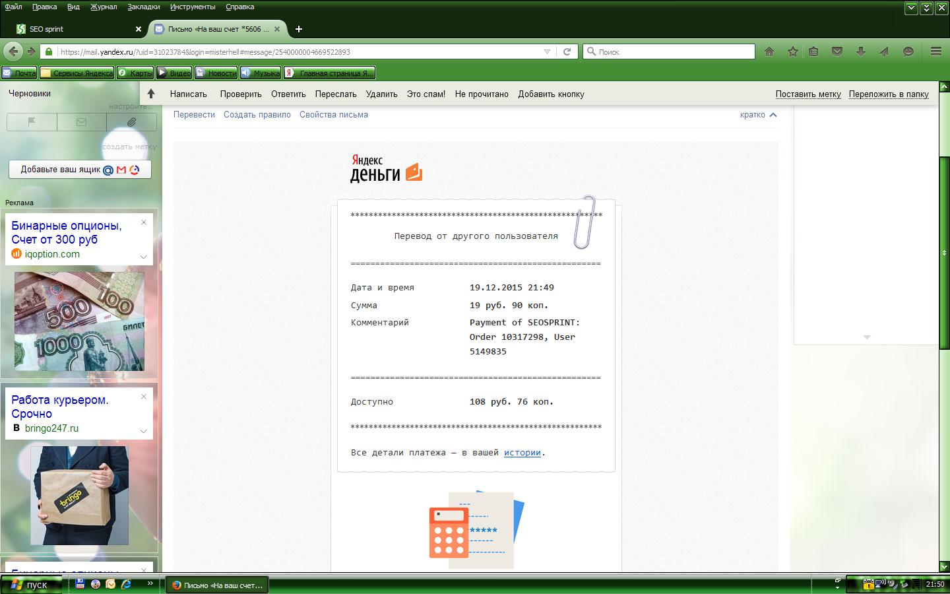The width and height of the screenshot is (950, 594).
Task: Expand the right panel down arrow
Action: coord(867,337)
